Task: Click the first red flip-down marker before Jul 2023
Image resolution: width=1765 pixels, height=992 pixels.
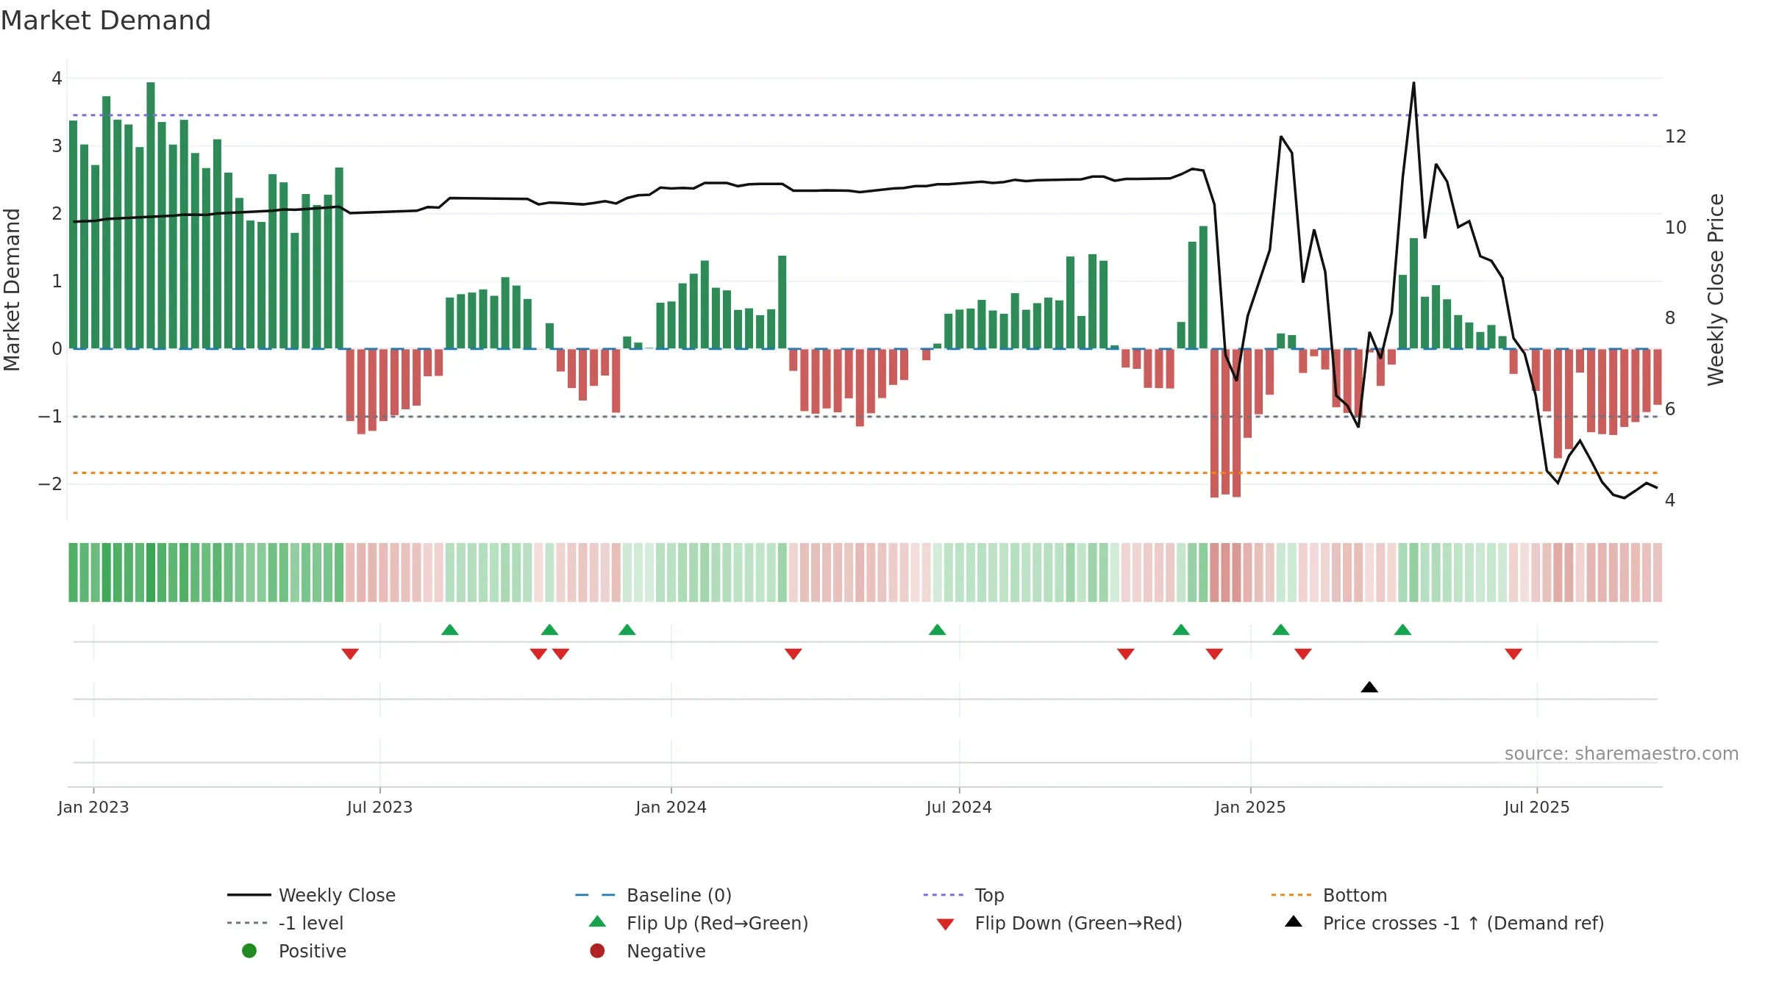Action: [x=350, y=654]
